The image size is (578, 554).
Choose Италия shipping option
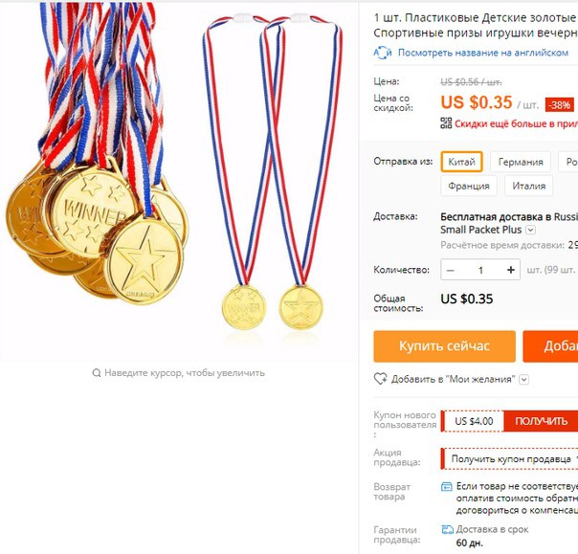[x=529, y=186]
